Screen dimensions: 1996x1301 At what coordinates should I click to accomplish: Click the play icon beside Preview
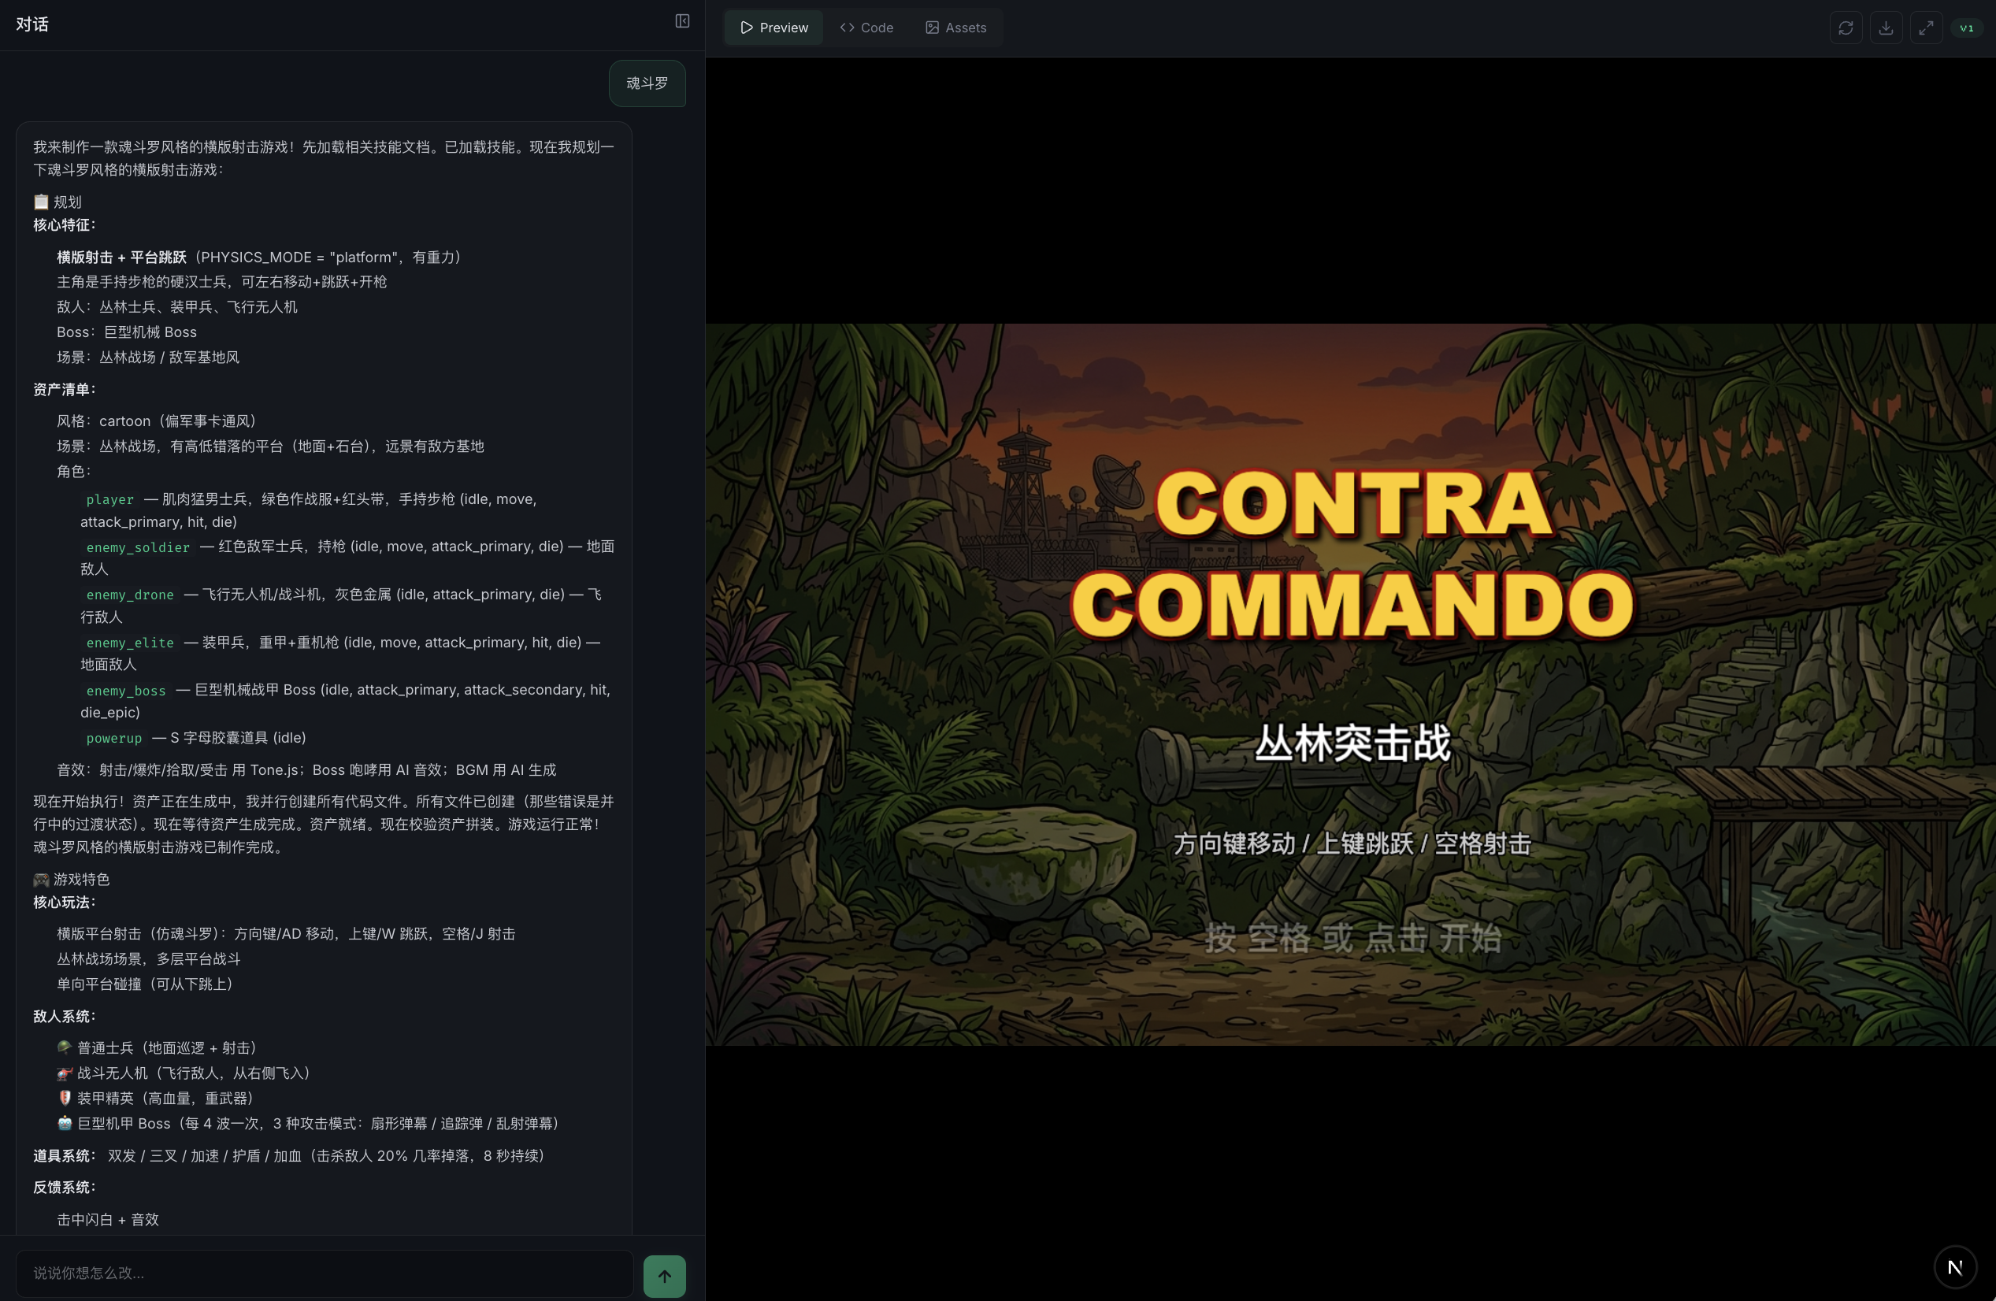pos(747,27)
